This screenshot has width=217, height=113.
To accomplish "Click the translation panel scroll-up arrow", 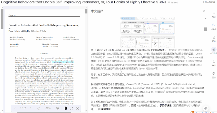I will (206, 19).
